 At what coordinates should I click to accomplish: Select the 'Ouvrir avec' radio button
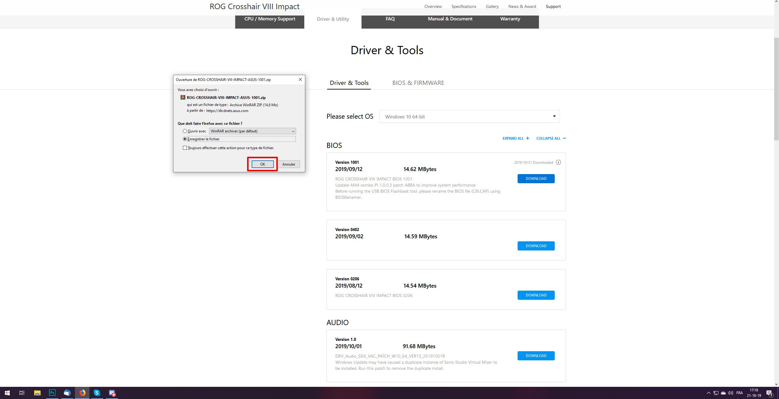[x=185, y=131]
